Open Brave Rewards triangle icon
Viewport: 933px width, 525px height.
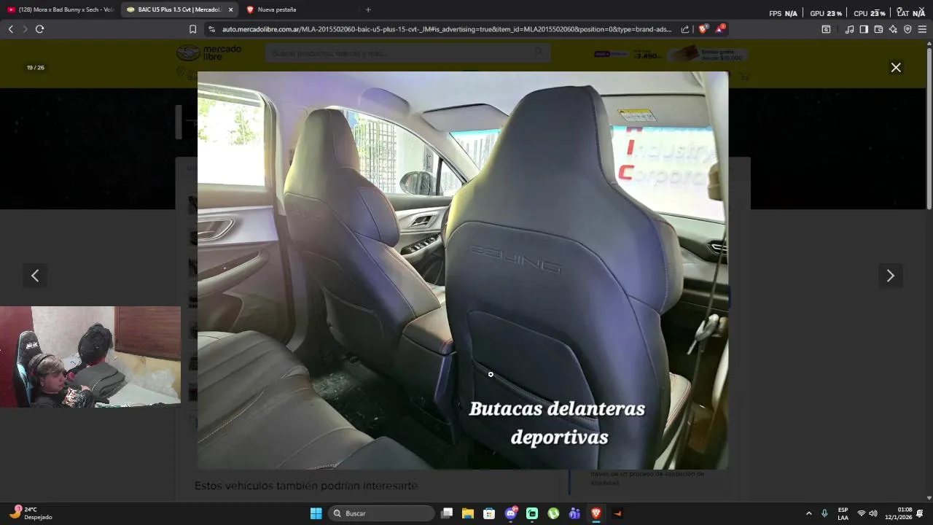[720, 28]
